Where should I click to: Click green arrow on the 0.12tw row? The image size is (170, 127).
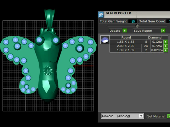(166, 42)
